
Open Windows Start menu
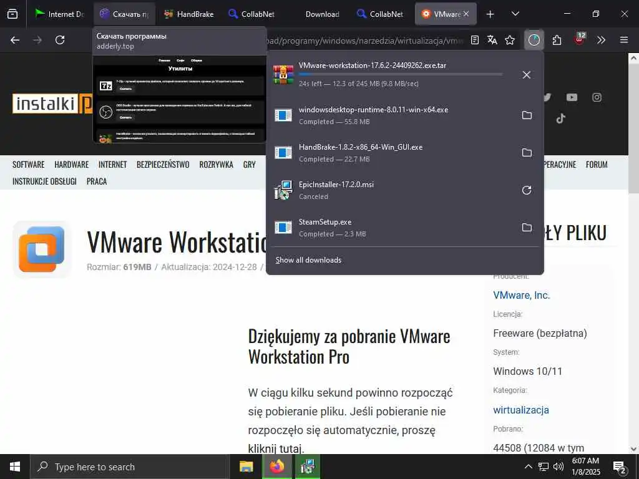(15, 467)
